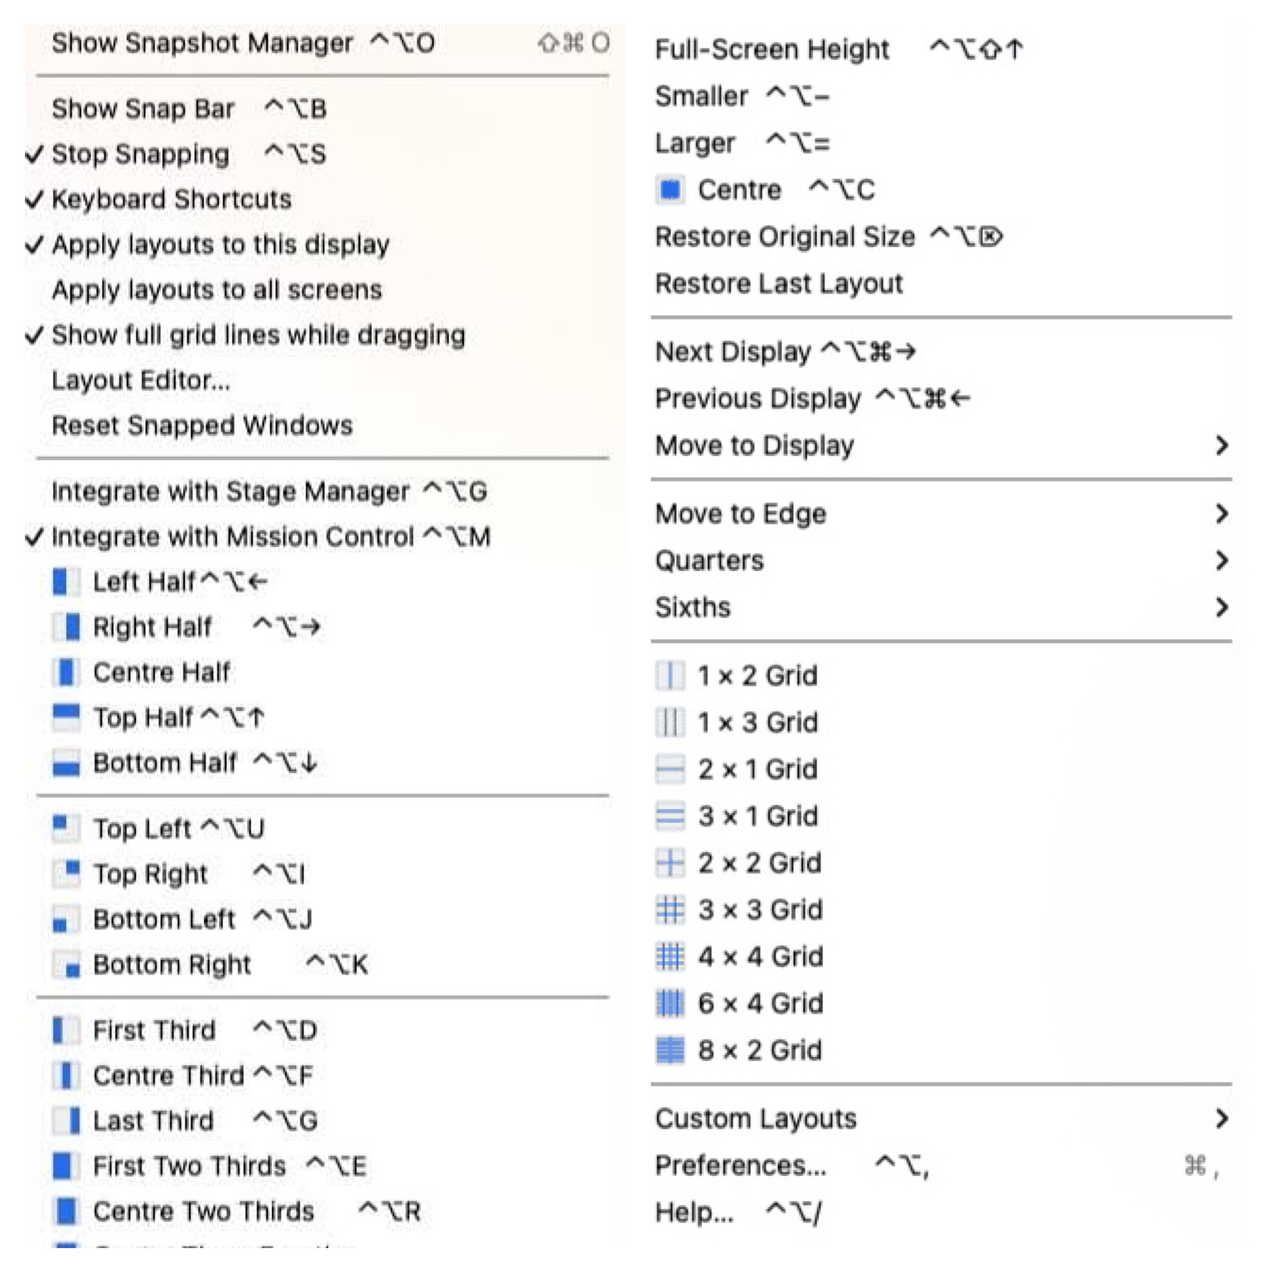
Task: Click the Centre window icon
Action: [x=670, y=190]
